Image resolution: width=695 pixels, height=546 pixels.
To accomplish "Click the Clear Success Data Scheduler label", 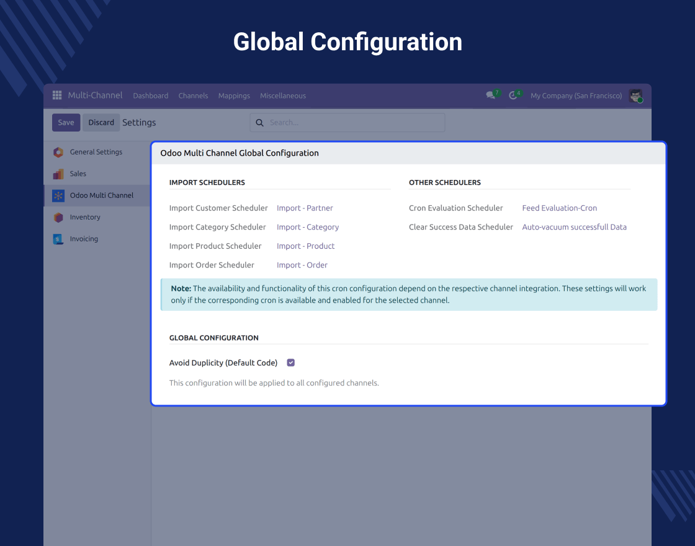I will (x=461, y=227).
